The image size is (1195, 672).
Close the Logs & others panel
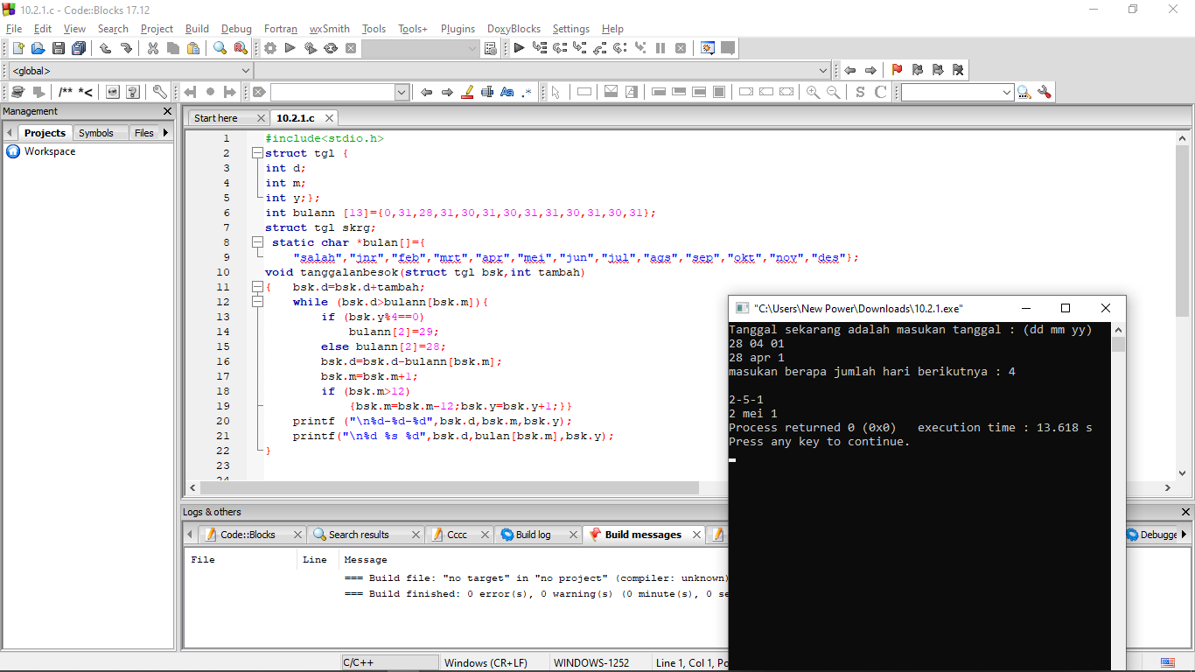click(x=1186, y=512)
